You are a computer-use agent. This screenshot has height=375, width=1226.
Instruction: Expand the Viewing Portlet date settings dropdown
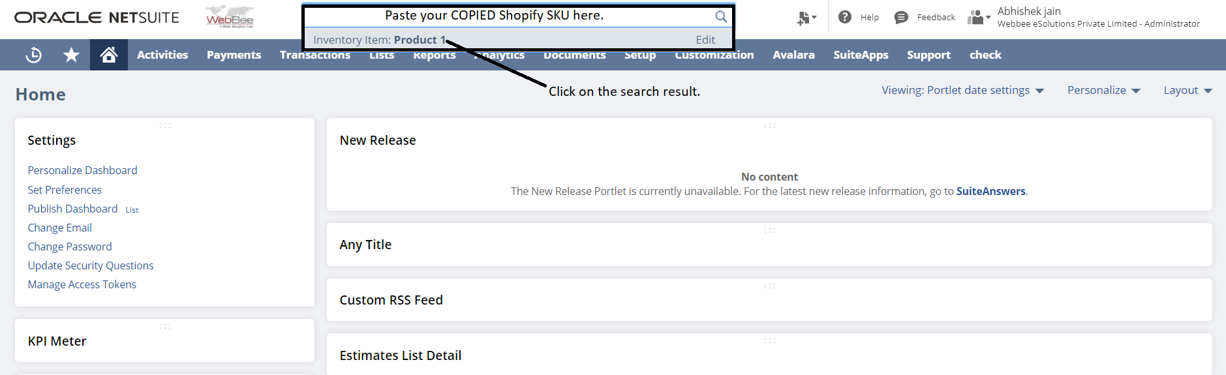tap(962, 90)
